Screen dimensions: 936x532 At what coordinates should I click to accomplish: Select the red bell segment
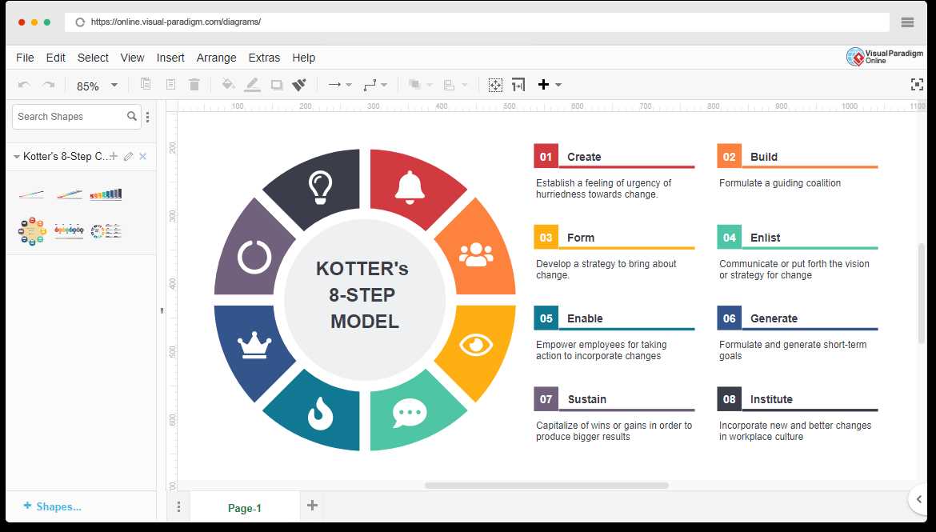[412, 187]
